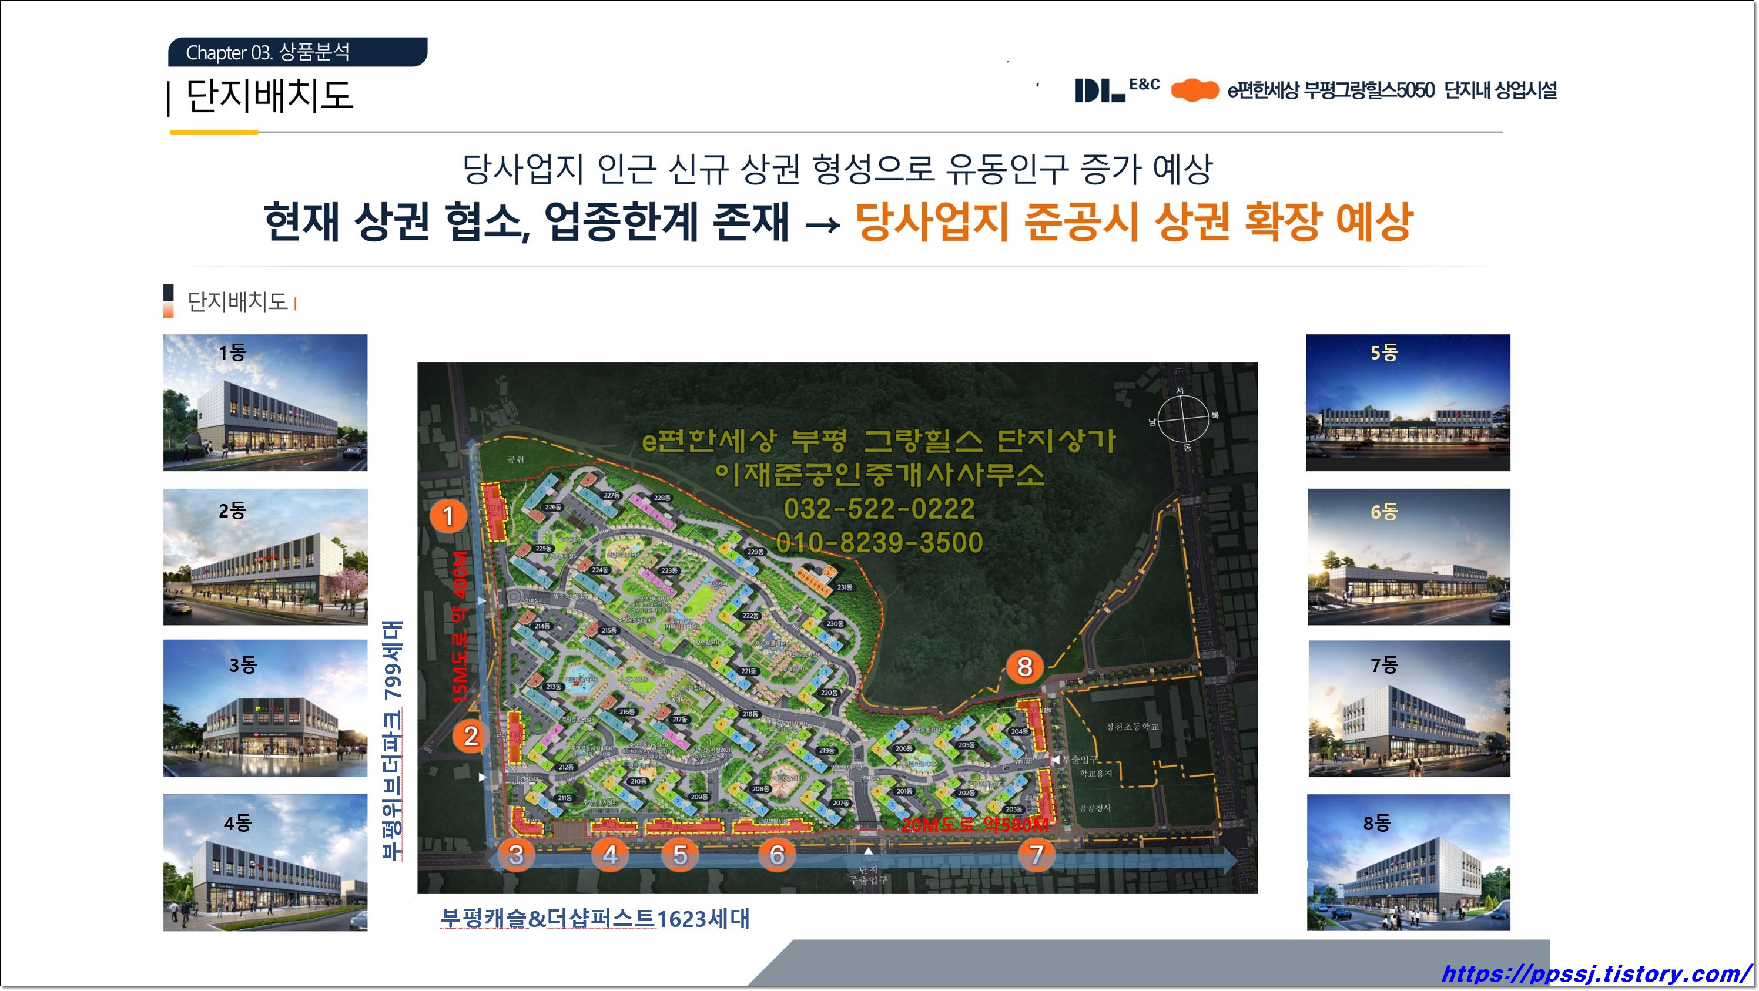Click 'e편한세상 부평그랑힐스5050 단지내 상업시설' header text
1759x991 pixels.
(1392, 90)
